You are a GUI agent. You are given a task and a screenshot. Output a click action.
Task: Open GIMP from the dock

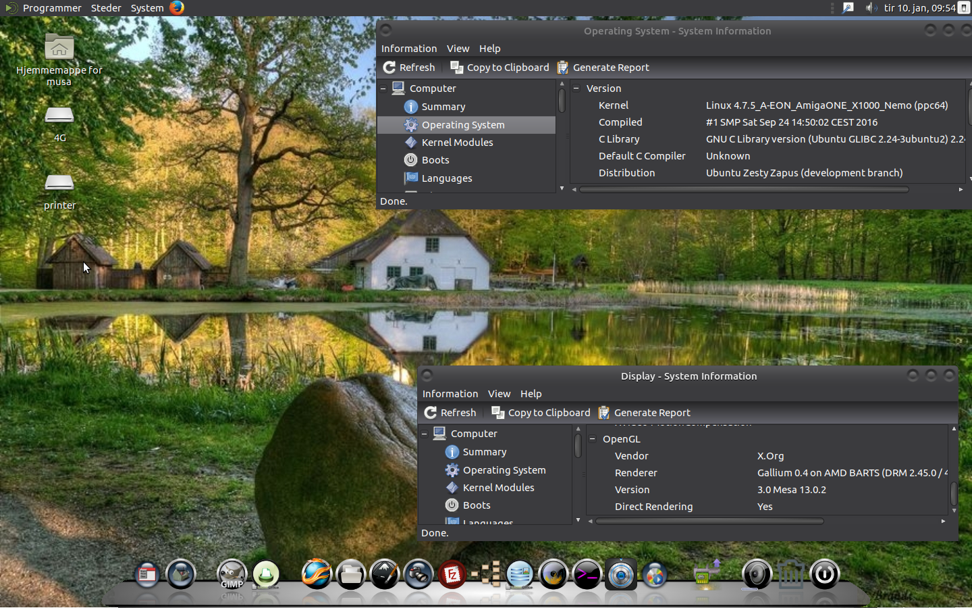coord(232,575)
